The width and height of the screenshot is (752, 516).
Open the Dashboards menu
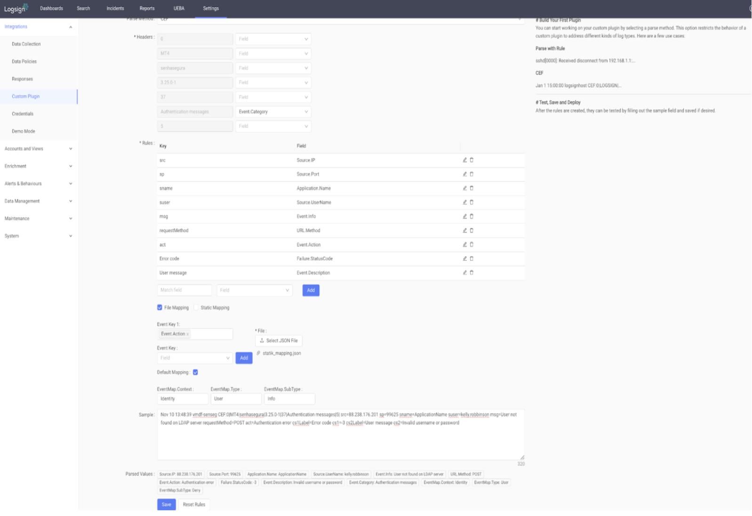[51, 8]
